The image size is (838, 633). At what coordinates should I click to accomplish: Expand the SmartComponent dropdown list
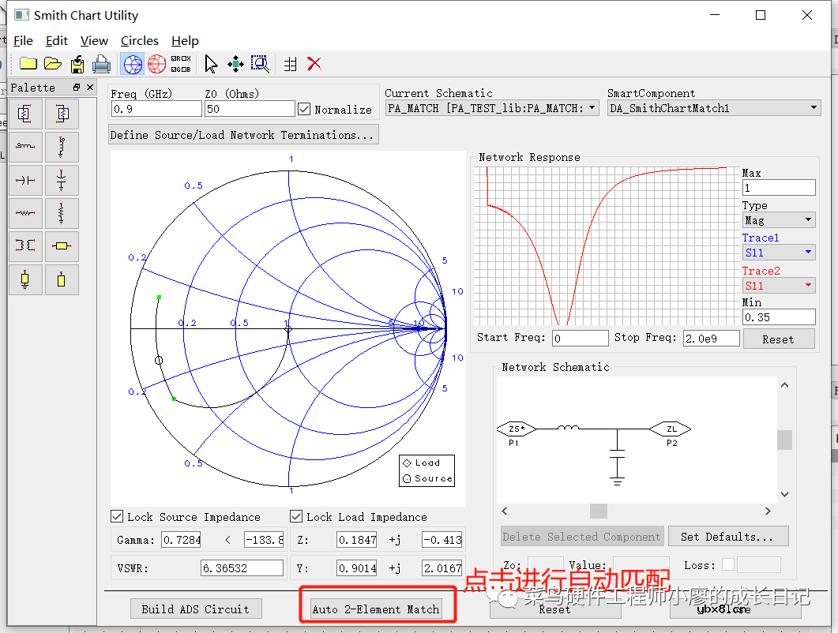[x=715, y=108]
